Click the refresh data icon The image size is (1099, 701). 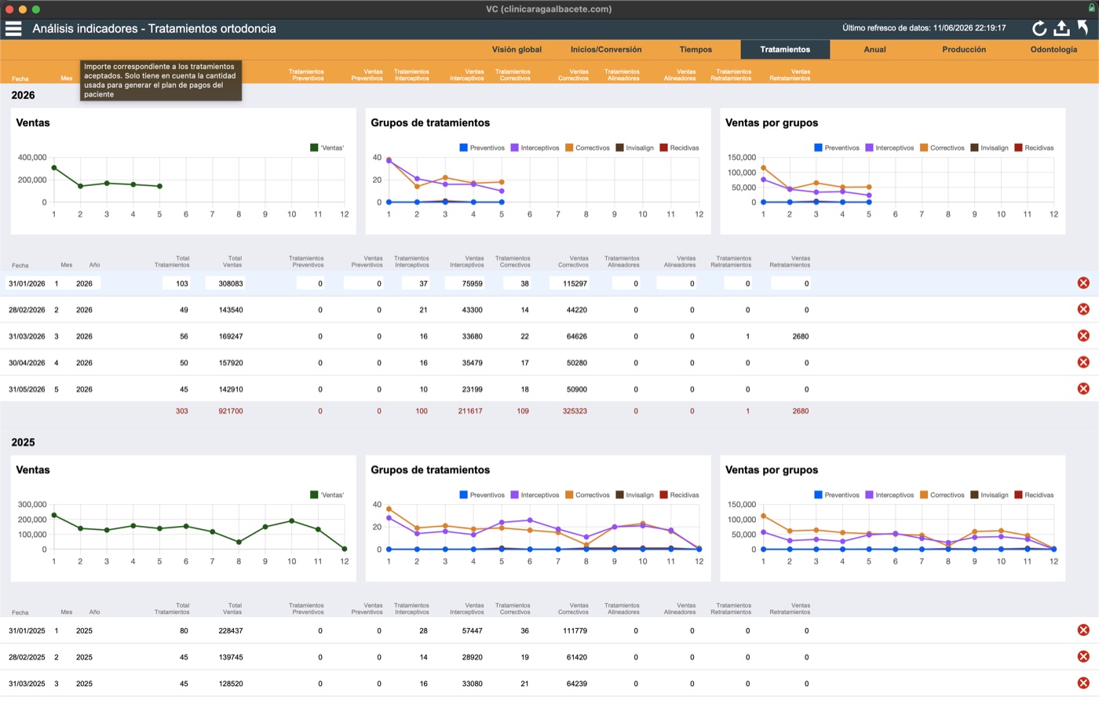click(x=1039, y=28)
